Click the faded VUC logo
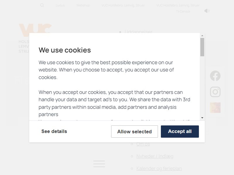Viewport: 234px width, 175px height. [35, 30]
